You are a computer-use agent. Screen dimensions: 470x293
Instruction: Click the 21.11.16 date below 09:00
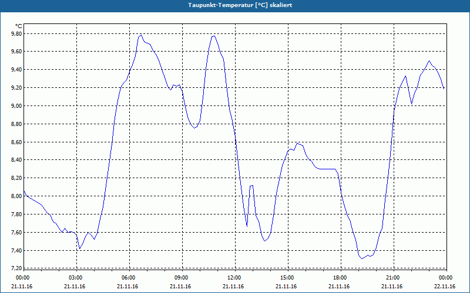(x=180, y=287)
